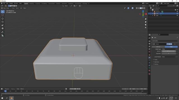The width and height of the screenshot is (179, 100).
Task: Open the timeline Playback menu
Action: 8,89
